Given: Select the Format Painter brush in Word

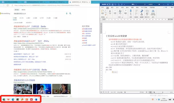Looking at the screenshot, I should [x=106, y=15].
